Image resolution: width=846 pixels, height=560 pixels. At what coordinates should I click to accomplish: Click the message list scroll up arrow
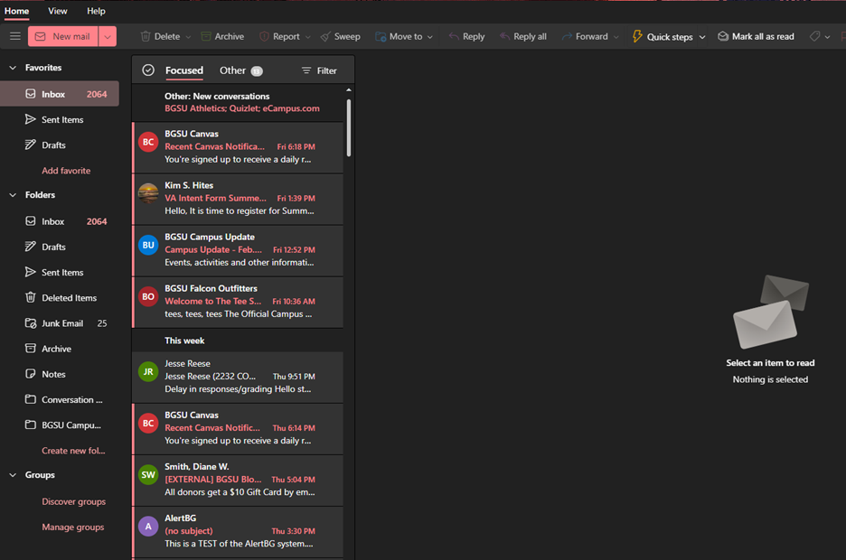(349, 90)
